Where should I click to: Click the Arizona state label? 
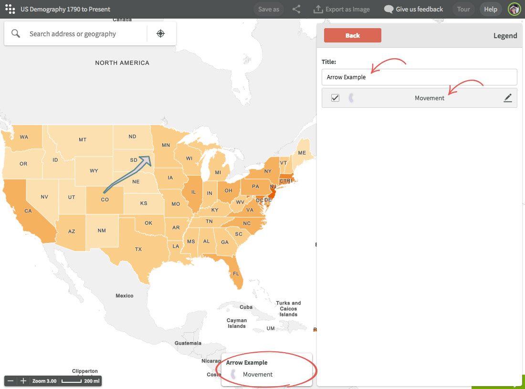point(72,231)
